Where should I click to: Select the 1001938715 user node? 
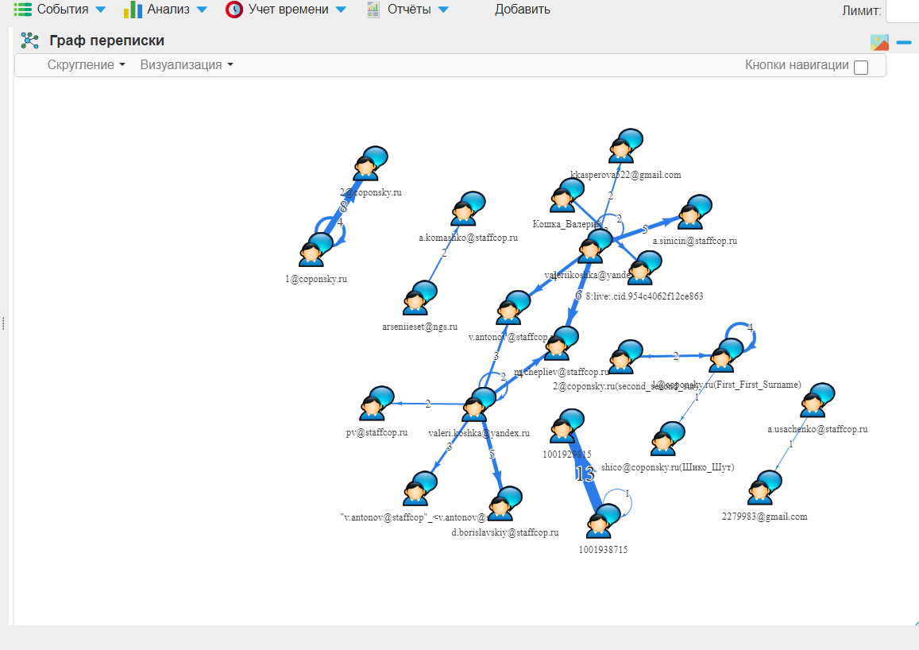click(601, 522)
